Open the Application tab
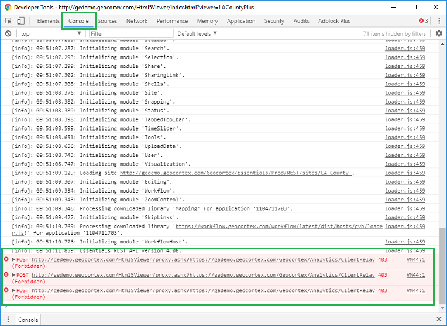Viewport: 447px width, 326px height. point(241,21)
